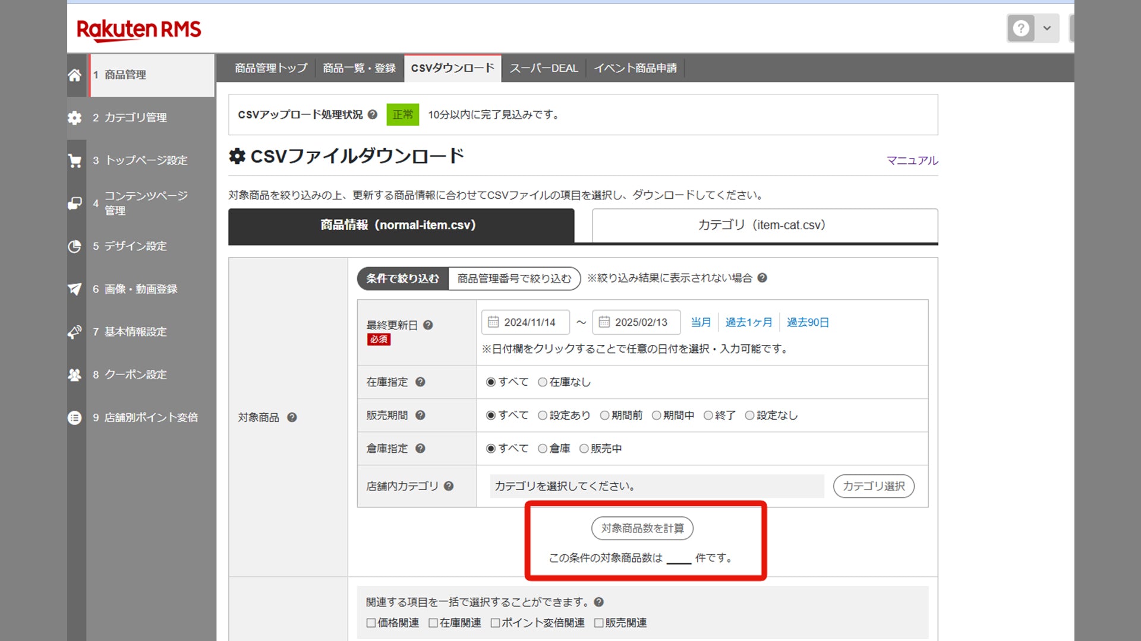Image resolution: width=1141 pixels, height=641 pixels.
Task: Click the calendar icon in the start date field
Action: (493, 322)
